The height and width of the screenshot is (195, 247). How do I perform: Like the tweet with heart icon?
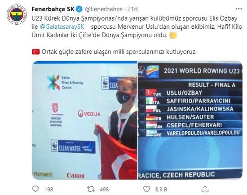point(146,189)
